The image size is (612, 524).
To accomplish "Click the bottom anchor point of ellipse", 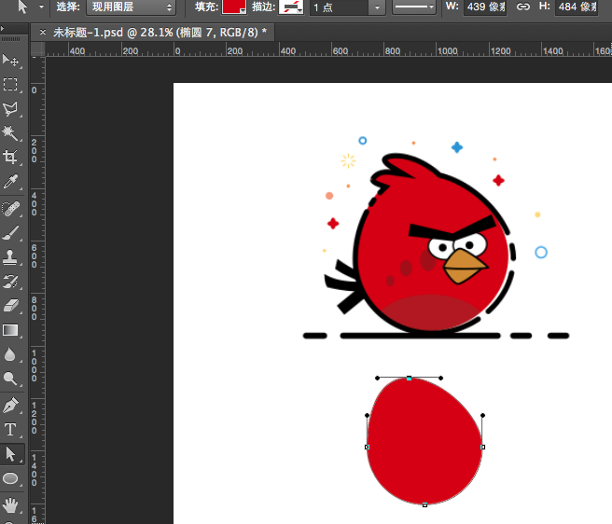I will coord(425,504).
